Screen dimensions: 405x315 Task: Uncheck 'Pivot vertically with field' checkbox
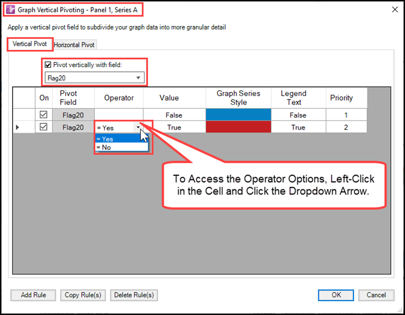48,65
